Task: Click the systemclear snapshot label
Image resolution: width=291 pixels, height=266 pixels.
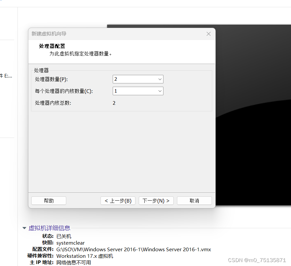Action: [71, 243]
